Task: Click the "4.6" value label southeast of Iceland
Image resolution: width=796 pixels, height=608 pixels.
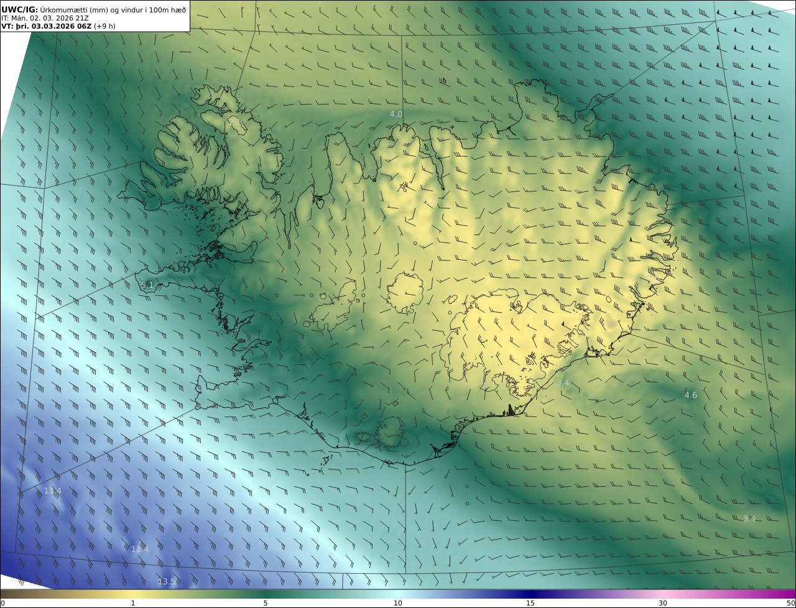Action: click(691, 395)
